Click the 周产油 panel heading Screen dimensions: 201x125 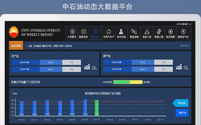pos(107,56)
